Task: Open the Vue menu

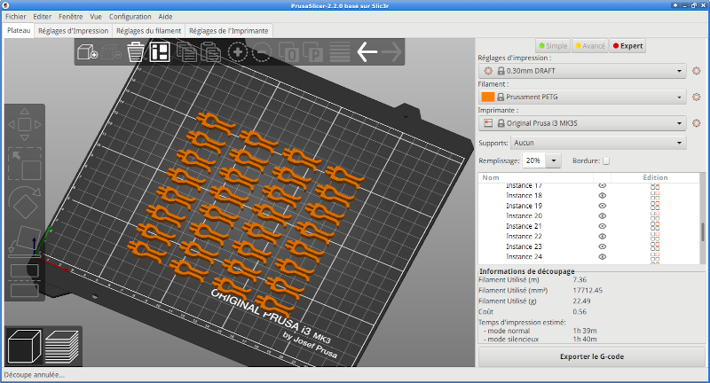Action: click(x=96, y=16)
